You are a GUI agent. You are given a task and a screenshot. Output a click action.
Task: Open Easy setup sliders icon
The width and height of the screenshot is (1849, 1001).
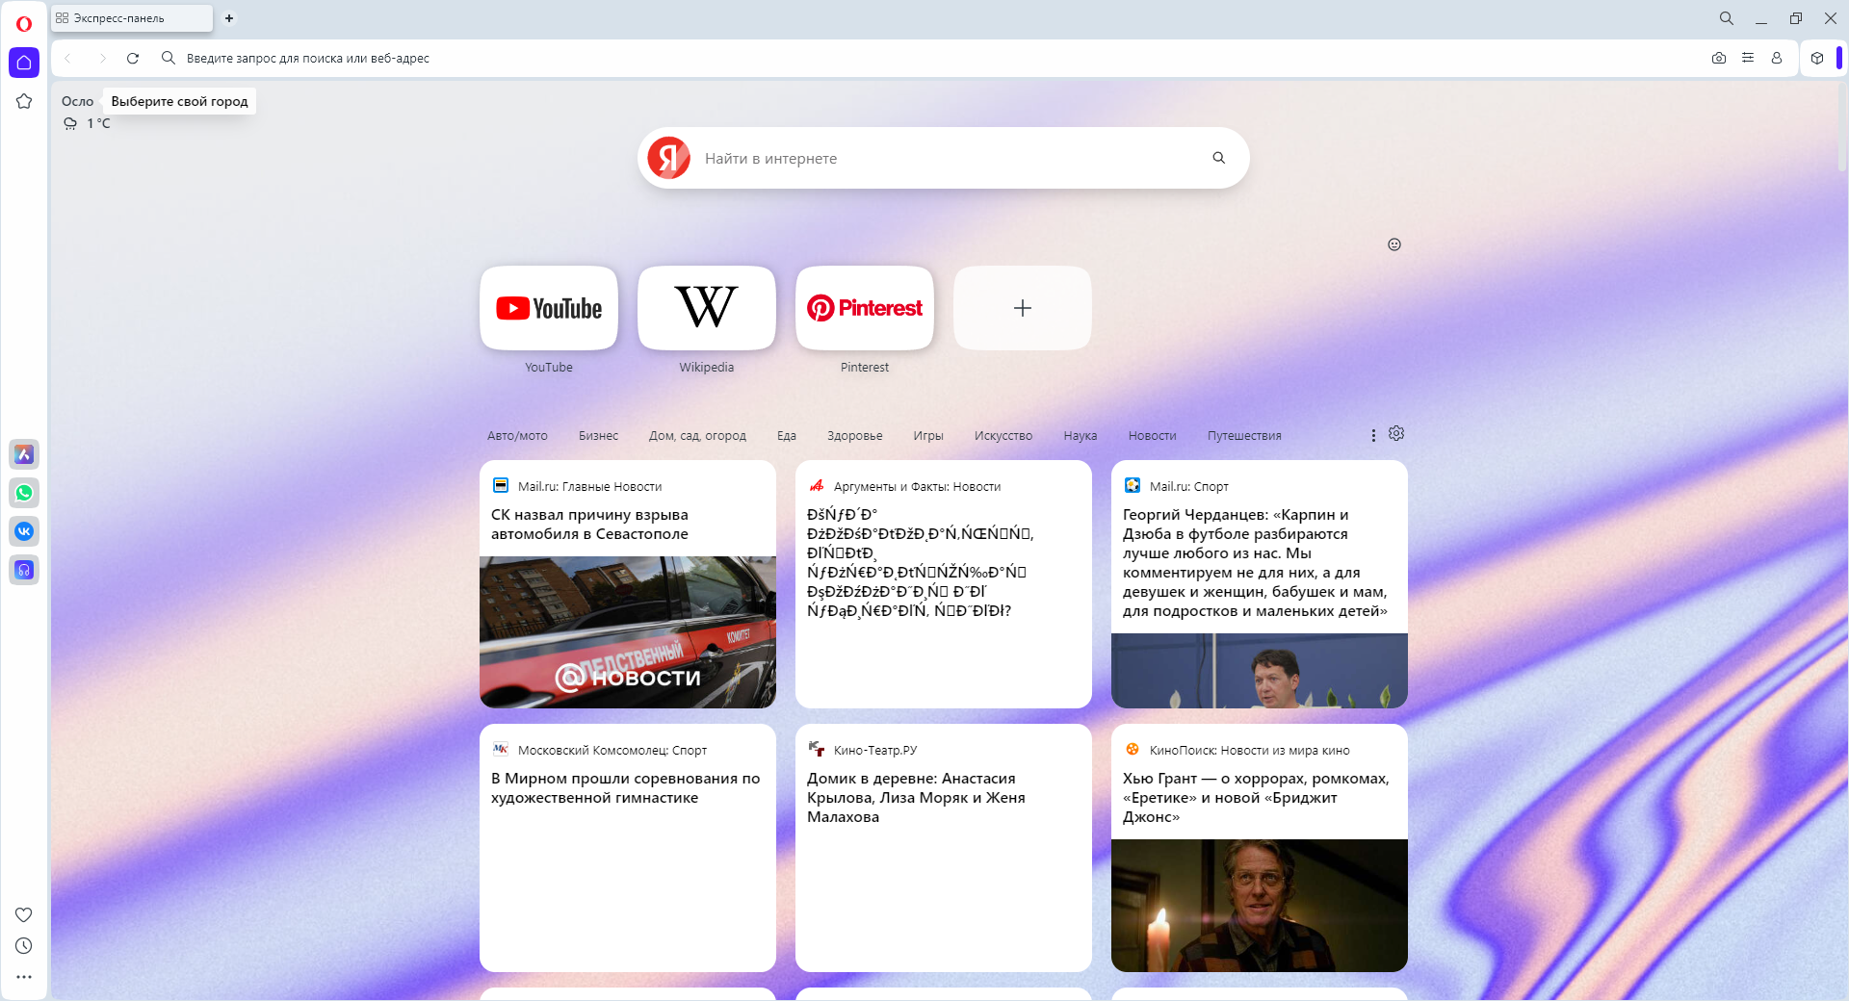[x=1748, y=58]
